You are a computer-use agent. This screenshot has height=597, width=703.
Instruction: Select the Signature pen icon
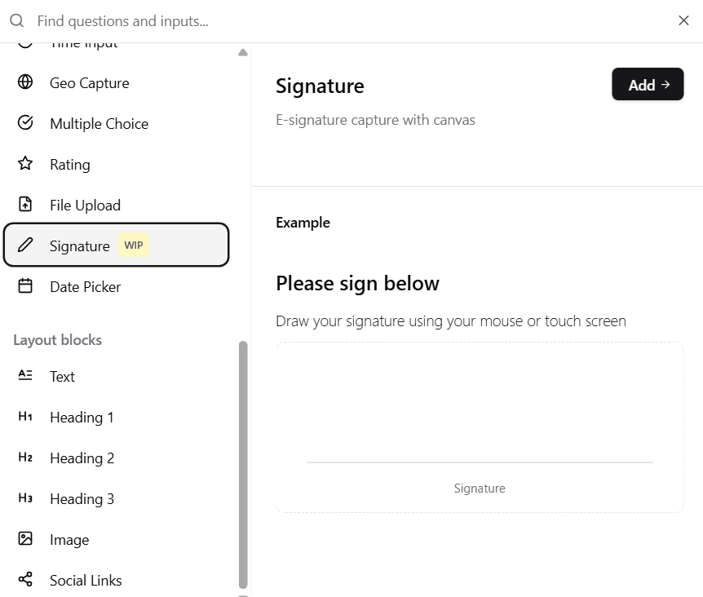24,245
